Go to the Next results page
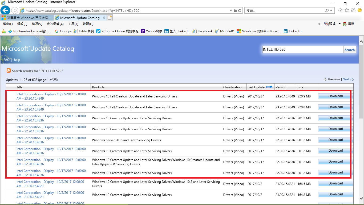The width and height of the screenshot is (364, 205). [348, 79]
